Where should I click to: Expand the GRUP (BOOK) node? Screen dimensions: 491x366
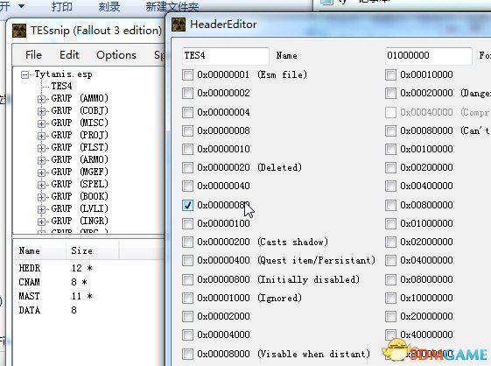[x=41, y=197]
